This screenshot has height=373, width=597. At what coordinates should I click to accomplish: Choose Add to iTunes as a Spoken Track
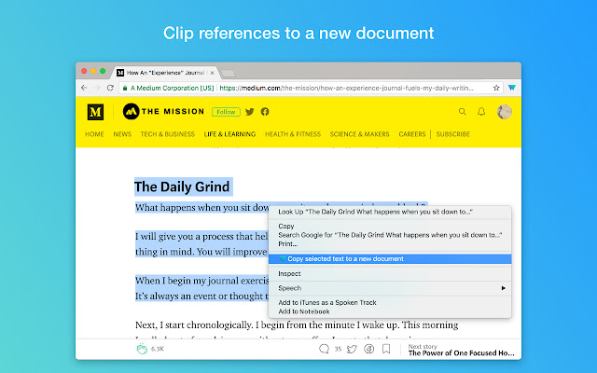[390, 302]
